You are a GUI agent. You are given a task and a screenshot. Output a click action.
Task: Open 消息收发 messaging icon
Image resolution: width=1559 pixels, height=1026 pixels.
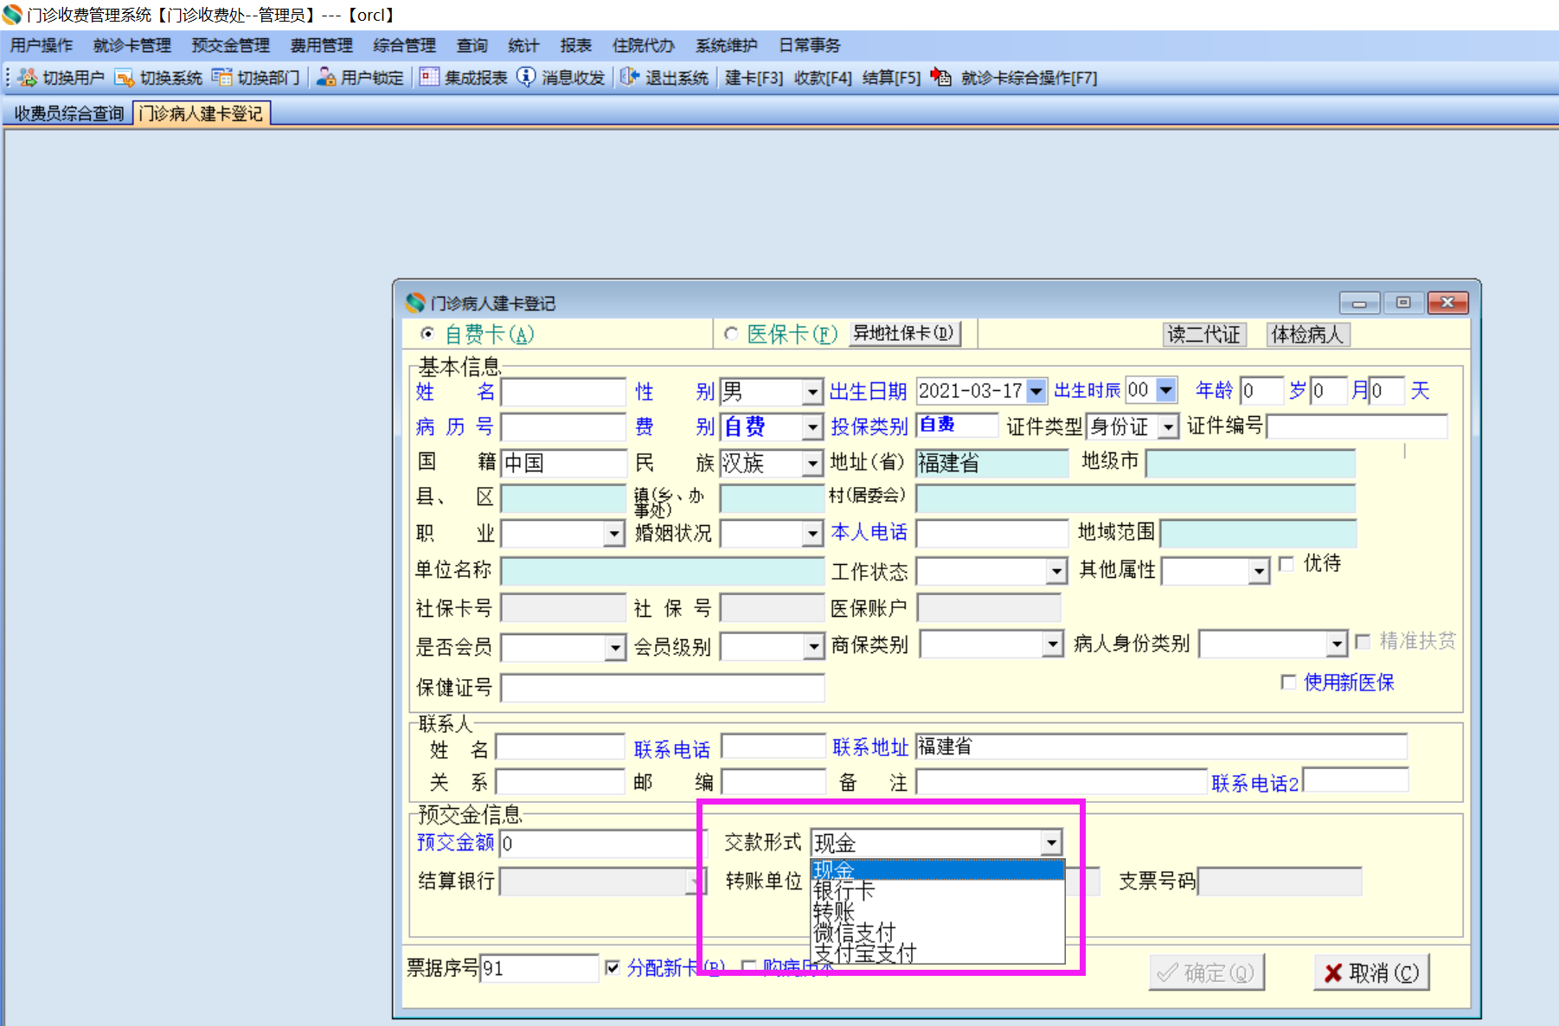pyautogui.click(x=526, y=78)
